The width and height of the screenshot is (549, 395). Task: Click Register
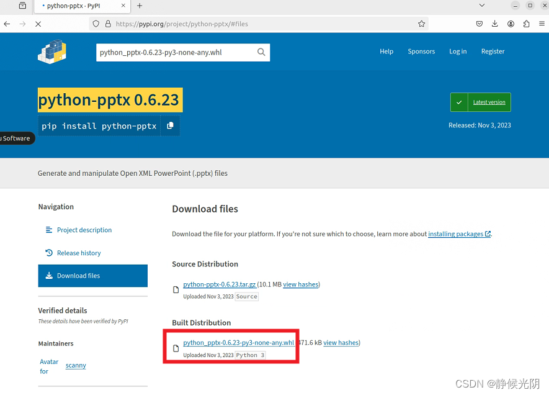(x=493, y=52)
